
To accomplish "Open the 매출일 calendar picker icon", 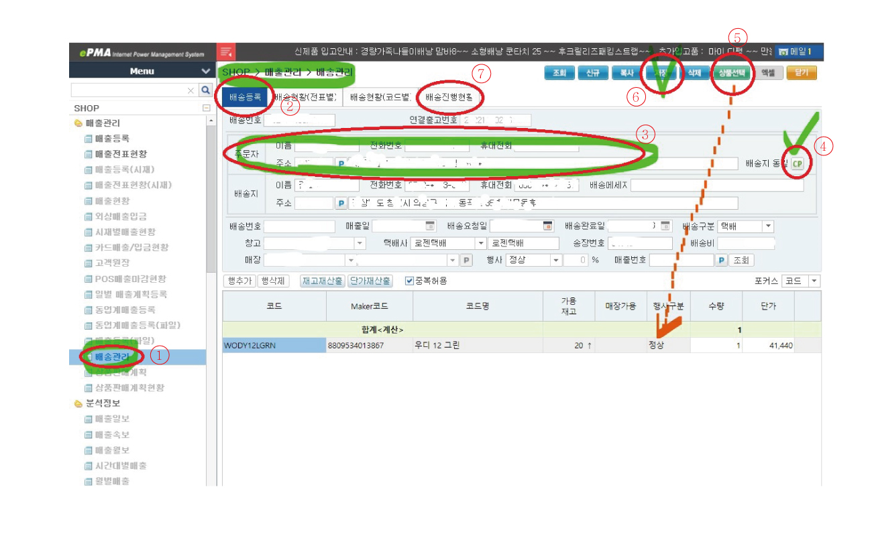I will [x=430, y=226].
